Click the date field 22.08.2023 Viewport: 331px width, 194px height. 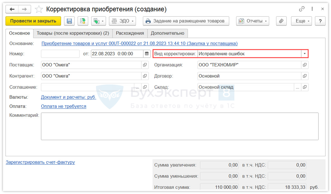click(117, 54)
